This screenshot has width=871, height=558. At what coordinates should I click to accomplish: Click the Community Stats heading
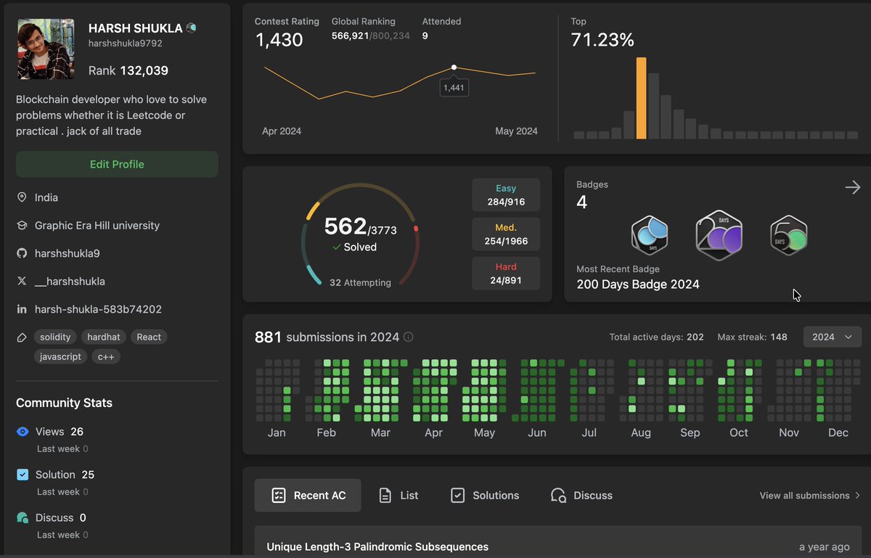(x=65, y=403)
